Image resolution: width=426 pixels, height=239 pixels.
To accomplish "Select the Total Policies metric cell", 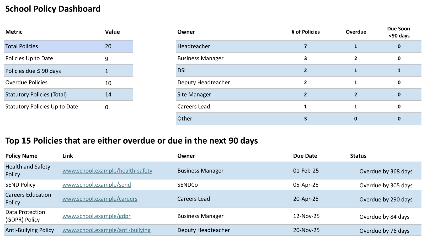I will point(22,46).
